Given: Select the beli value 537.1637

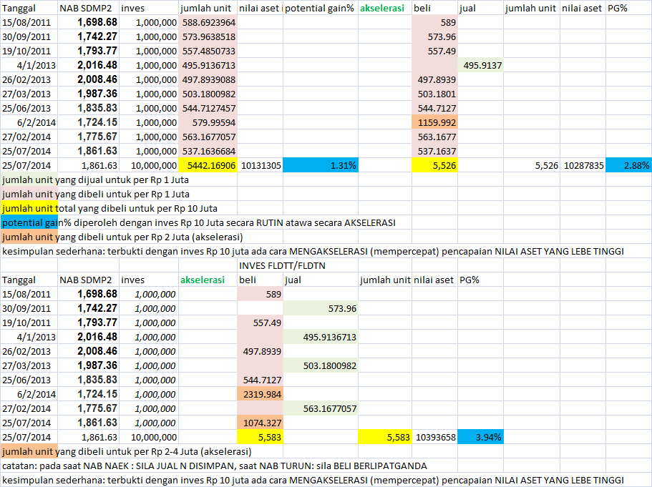Looking at the screenshot, I should [x=435, y=152].
